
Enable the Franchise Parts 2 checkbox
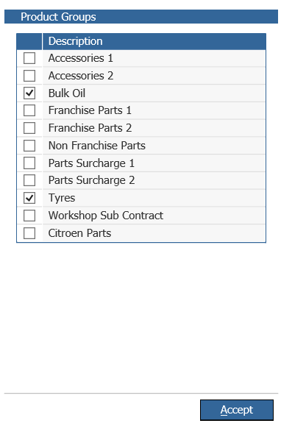(29, 128)
